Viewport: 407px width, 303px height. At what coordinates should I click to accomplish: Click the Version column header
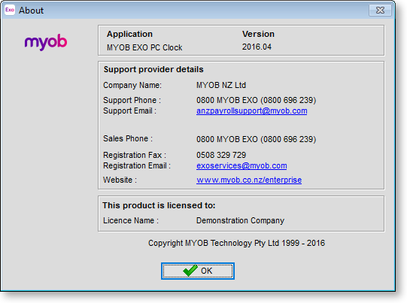(258, 34)
